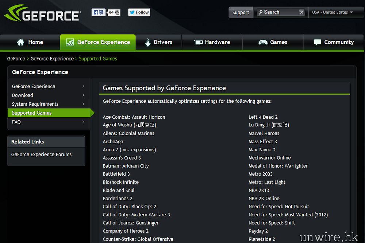The width and height of the screenshot is (365, 243).
Task: Click the Community speech bubble icon
Action: (x=318, y=42)
